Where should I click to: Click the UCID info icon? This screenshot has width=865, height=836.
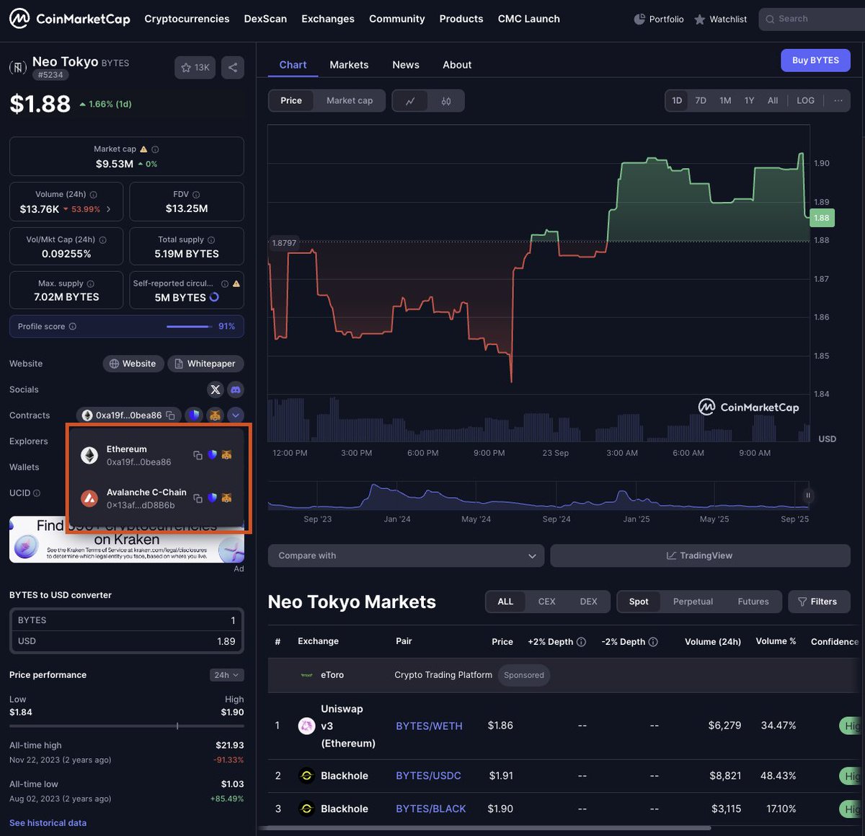pyautogui.click(x=37, y=493)
